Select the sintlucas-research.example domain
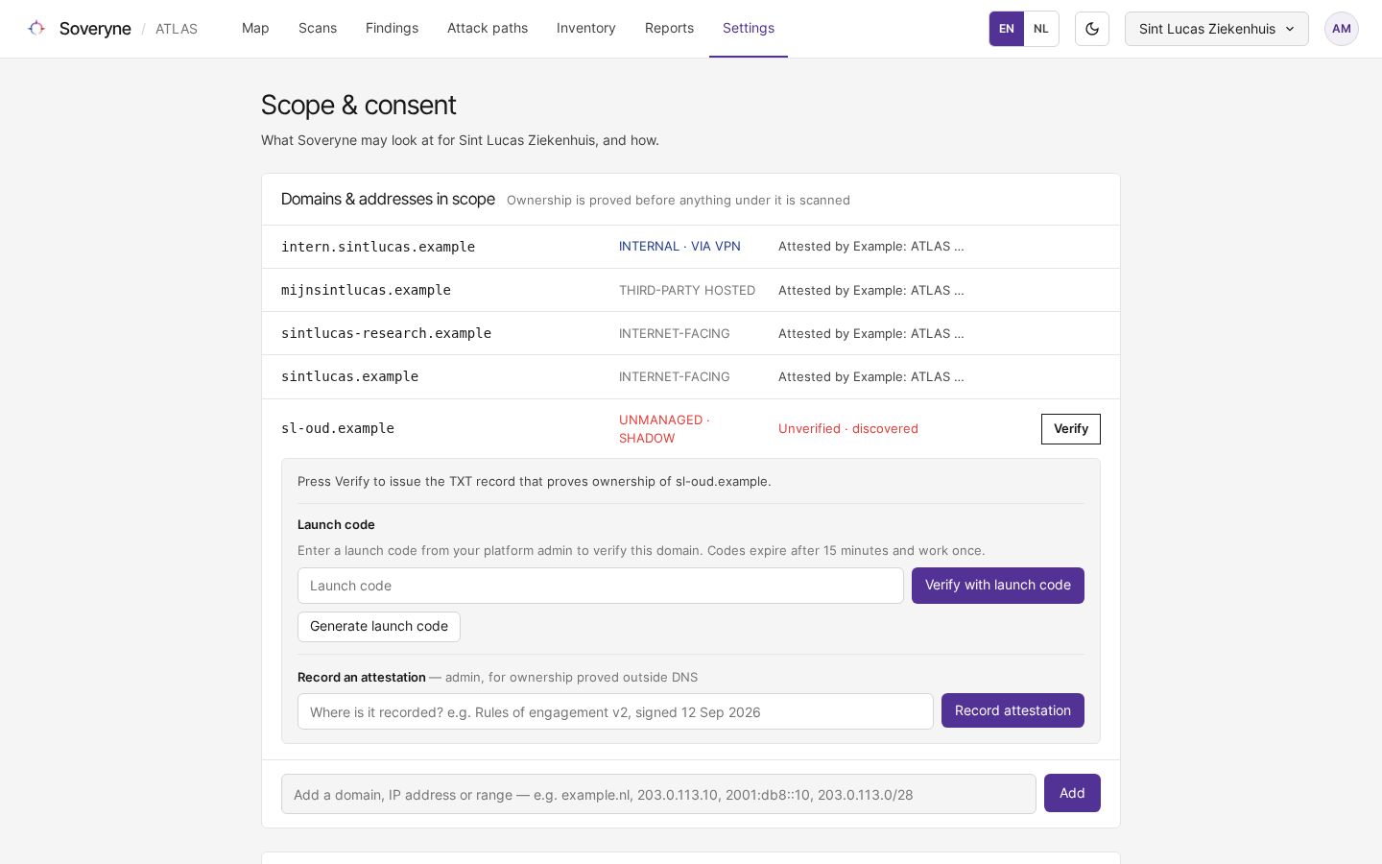Screen dimensions: 1382x864 [x=386, y=333]
